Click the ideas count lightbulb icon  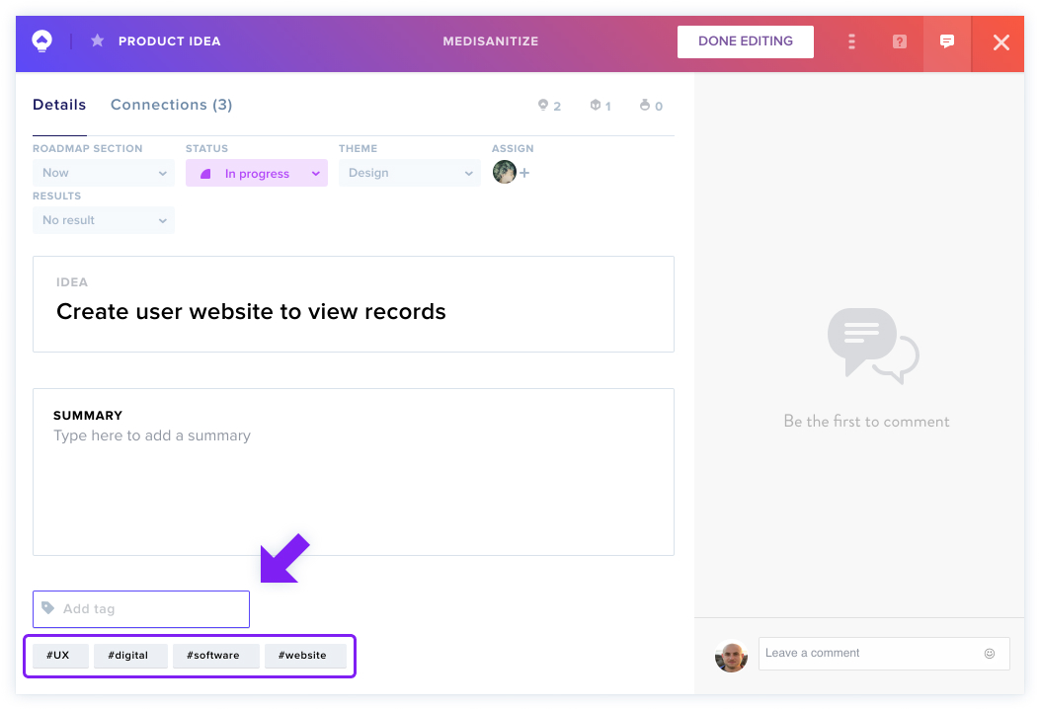point(543,105)
